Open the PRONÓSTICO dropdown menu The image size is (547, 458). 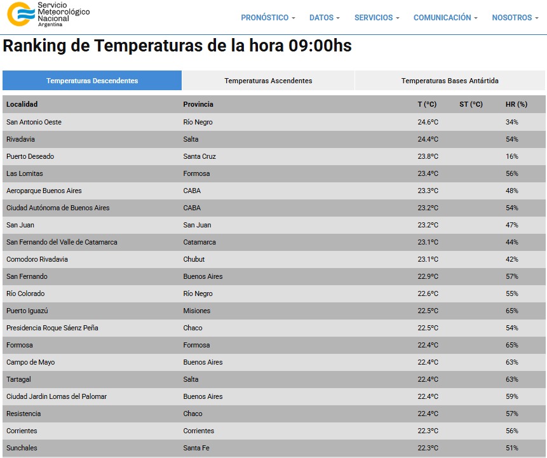point(267,18)
